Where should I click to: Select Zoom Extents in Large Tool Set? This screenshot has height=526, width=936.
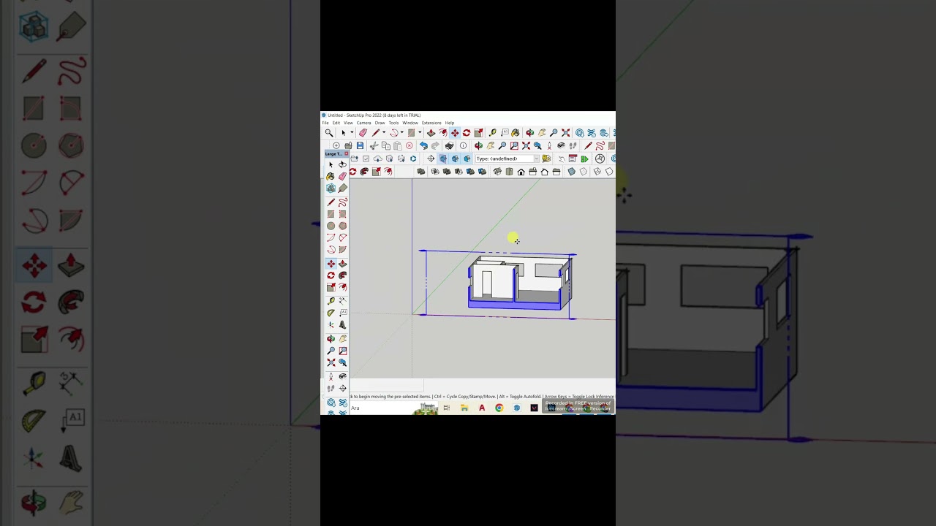(x=331, y=362)
